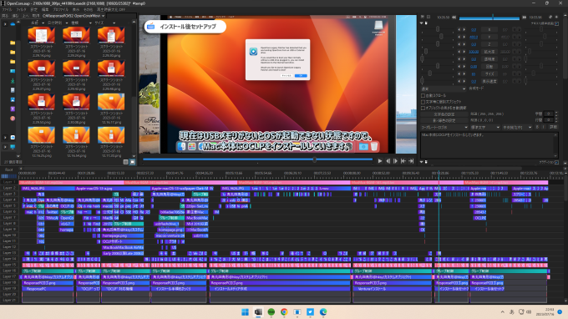Image resolution: width=568 pixels, height=319 pixels.
Task: Open the ファイル menu
Action: pos(7,9)
